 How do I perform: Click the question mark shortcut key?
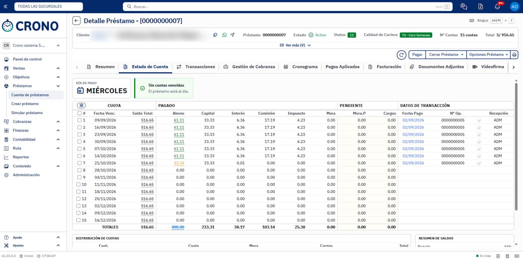[x=511, y=21]
